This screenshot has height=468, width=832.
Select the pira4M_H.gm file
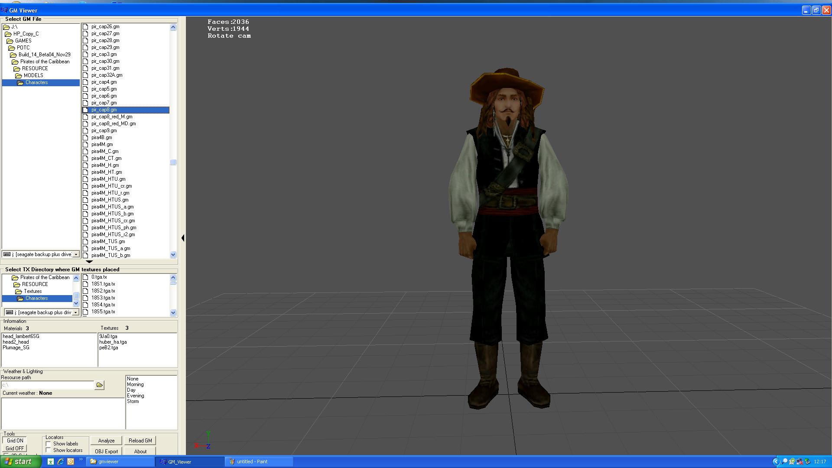tap(105, 165)
